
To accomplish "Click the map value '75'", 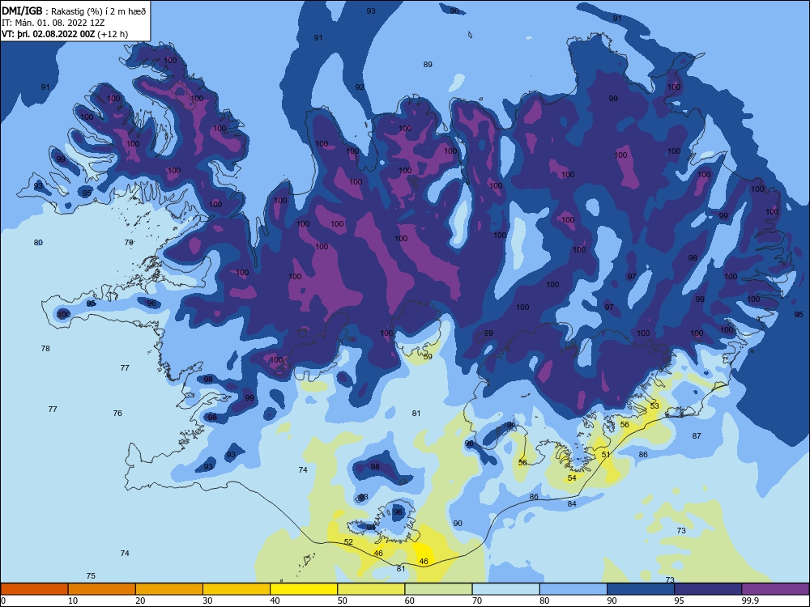I will pyautogui.click(x=91, y=576).
